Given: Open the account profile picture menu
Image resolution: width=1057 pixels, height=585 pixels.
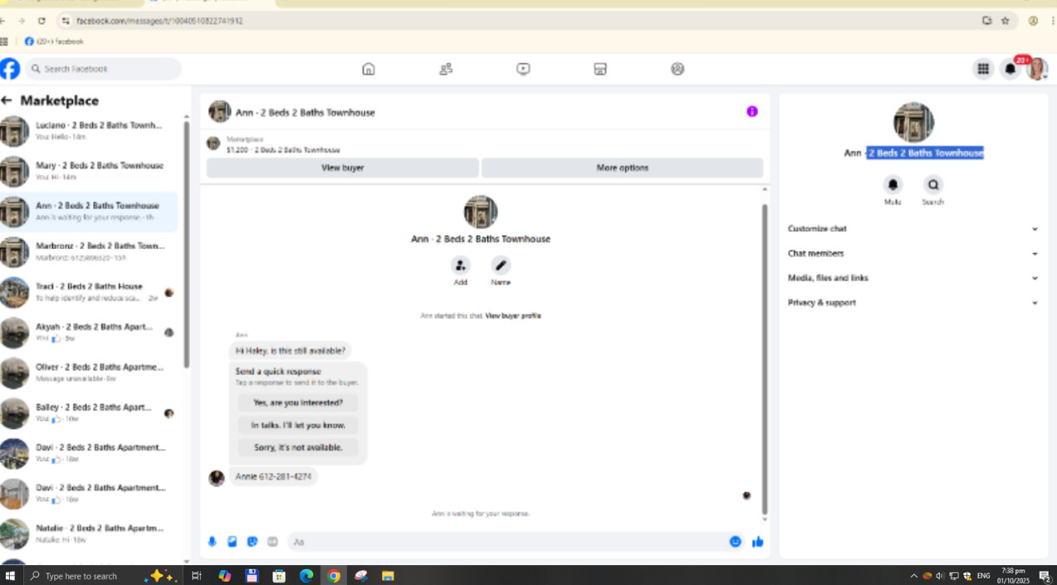Looking at the screenshot, I should (x=1037, y=69).
